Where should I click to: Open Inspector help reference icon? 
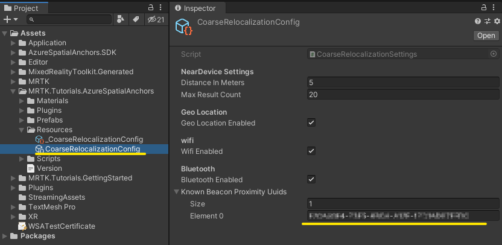(x=478, y=21)
